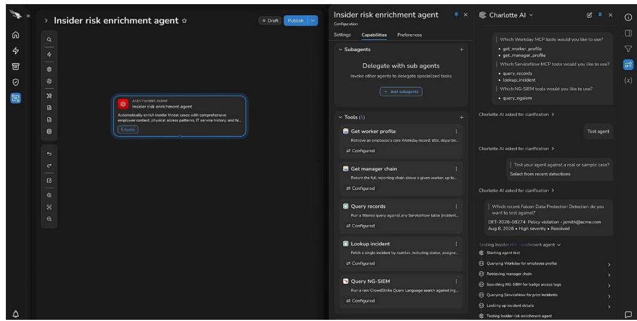
Task: Open the Charlotte AI title dropdown
Action: tap(531, 15)
